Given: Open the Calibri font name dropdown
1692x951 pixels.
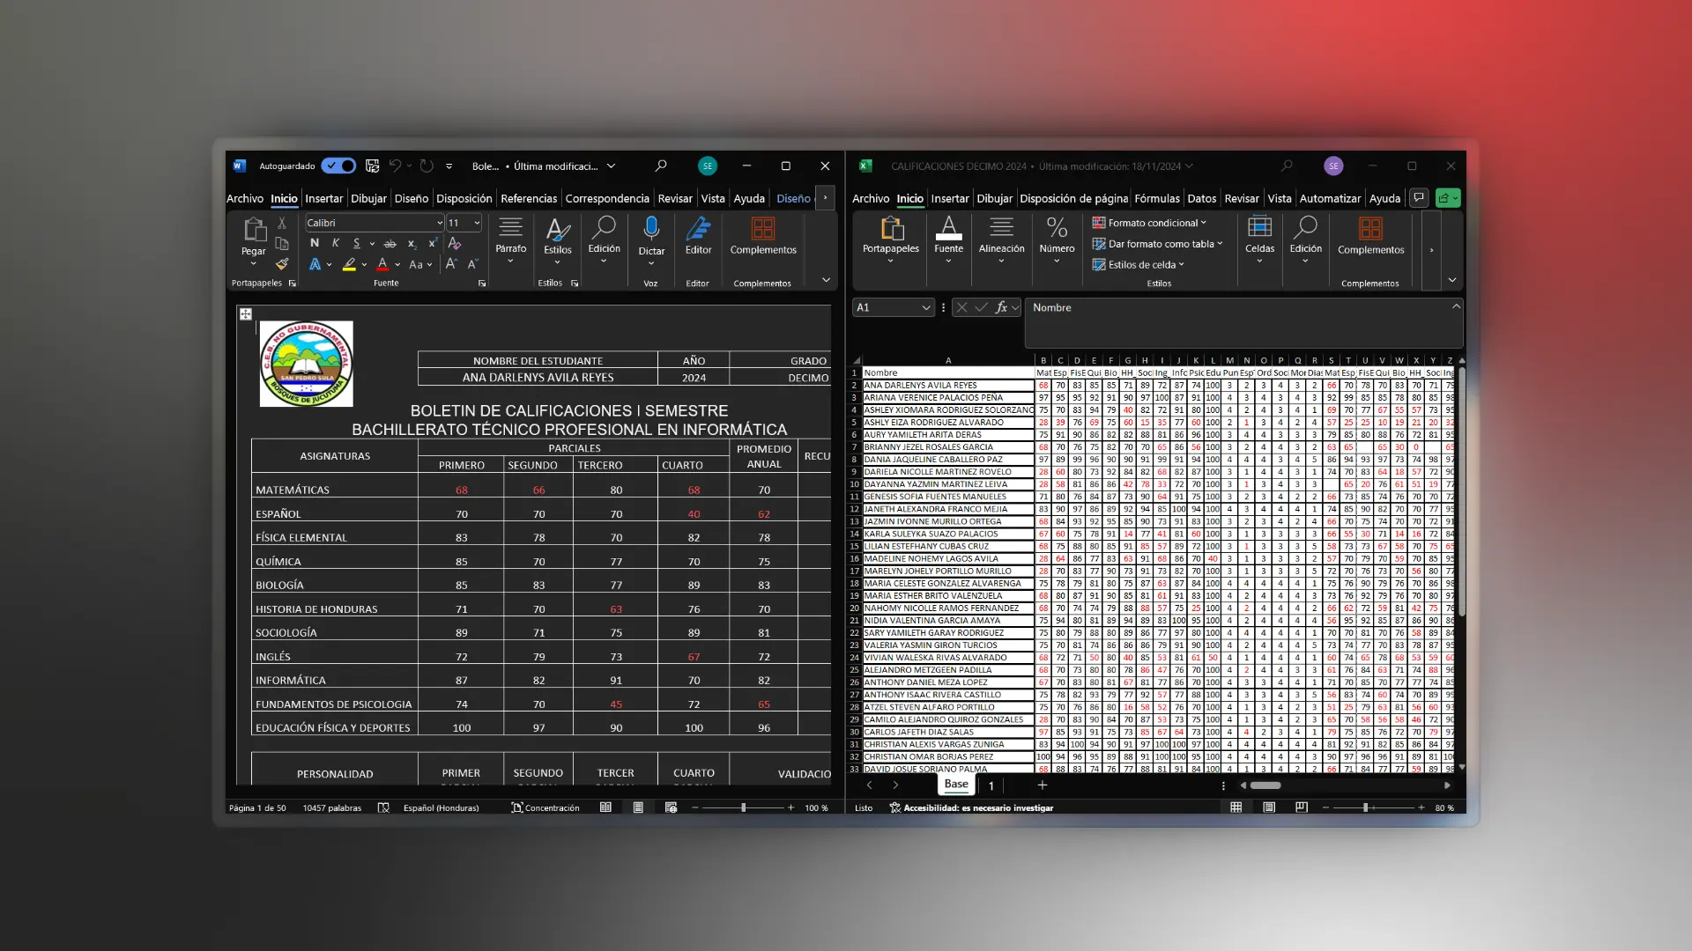Looking at the screenshot, I should [x=440, y=223].
